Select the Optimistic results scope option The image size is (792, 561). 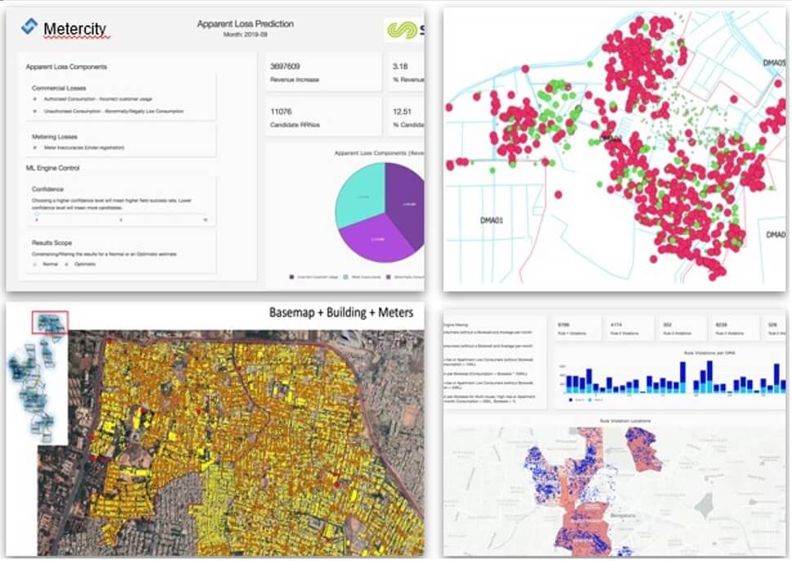[68, 264]
